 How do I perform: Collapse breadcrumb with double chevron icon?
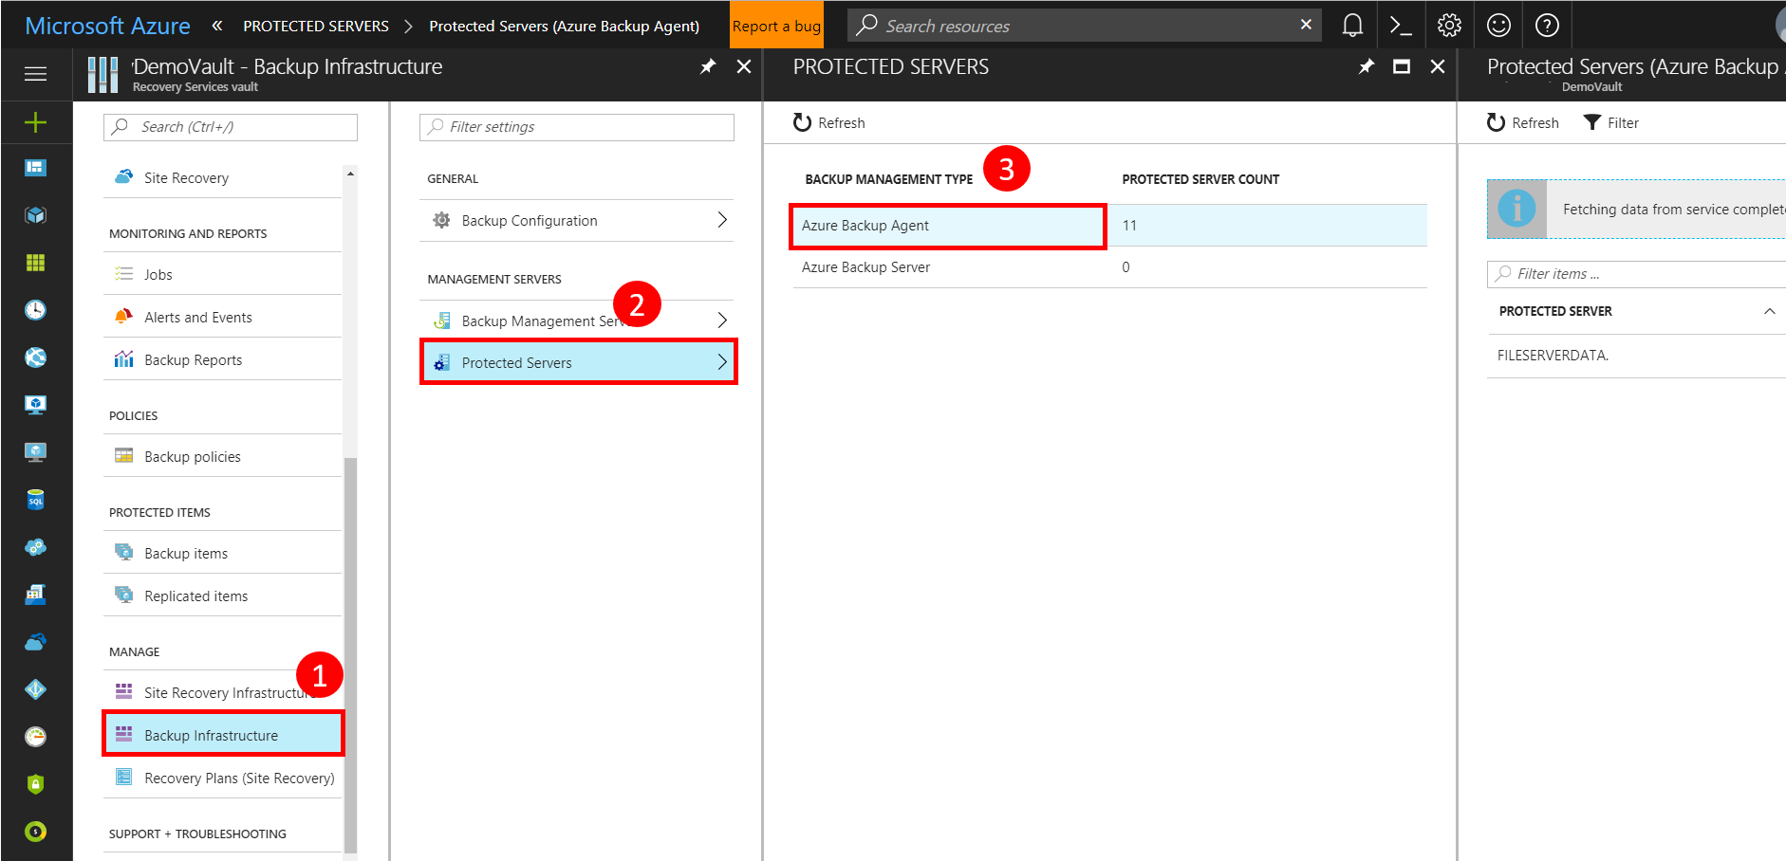click(217, 26)
